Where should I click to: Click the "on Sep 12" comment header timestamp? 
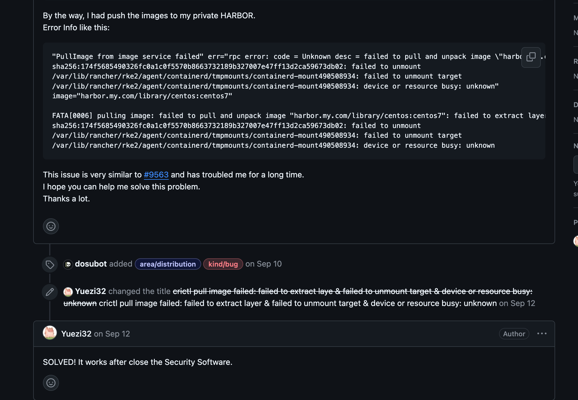[x=112, y=334]
